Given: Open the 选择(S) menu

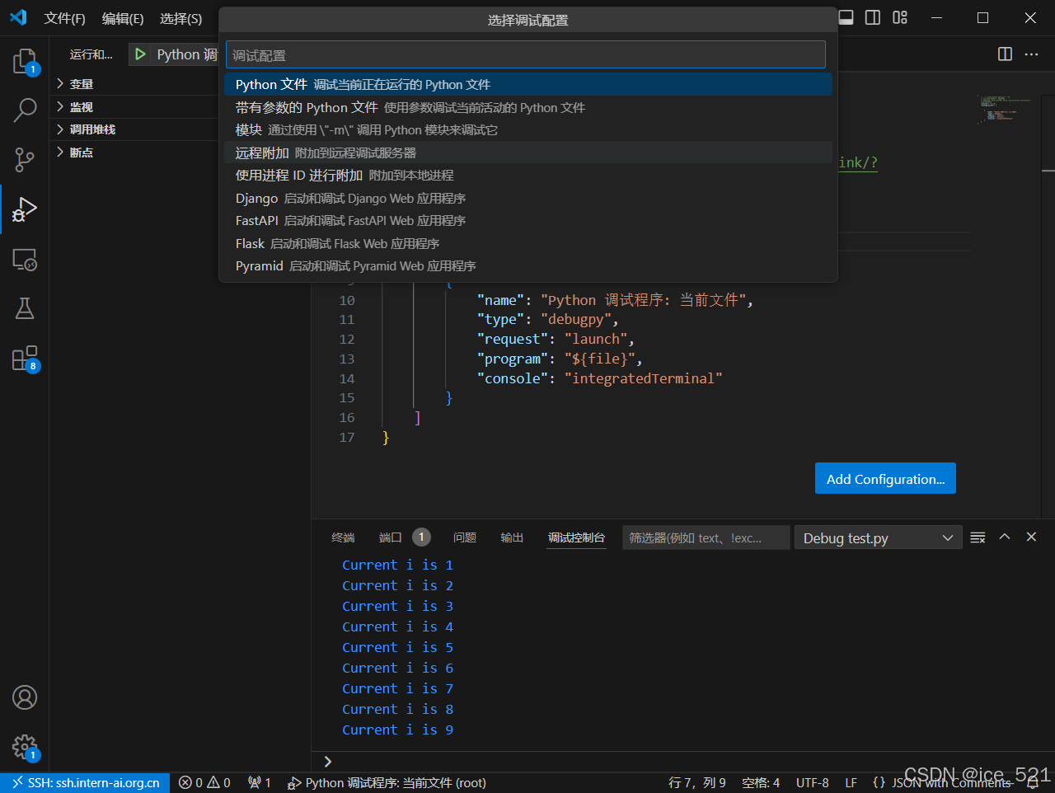Looking at the screenshot, I should click(x=181, y=18).
